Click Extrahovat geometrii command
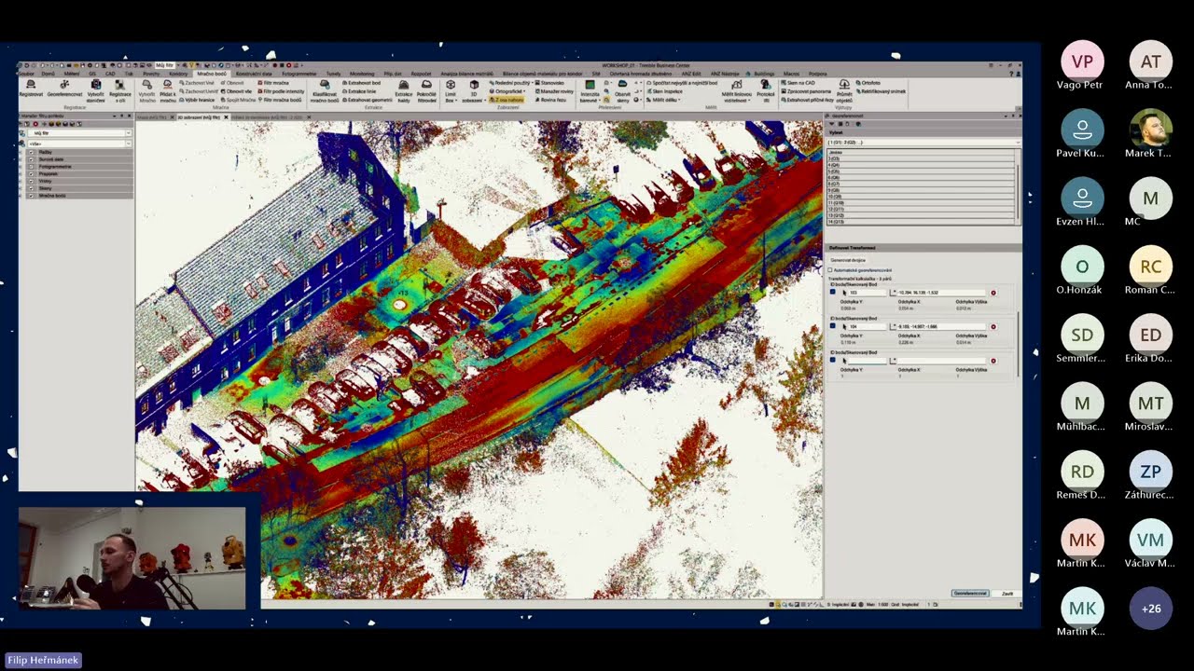Image resolution: width=1194 pixels, height=671 pixels. point(367,100)
